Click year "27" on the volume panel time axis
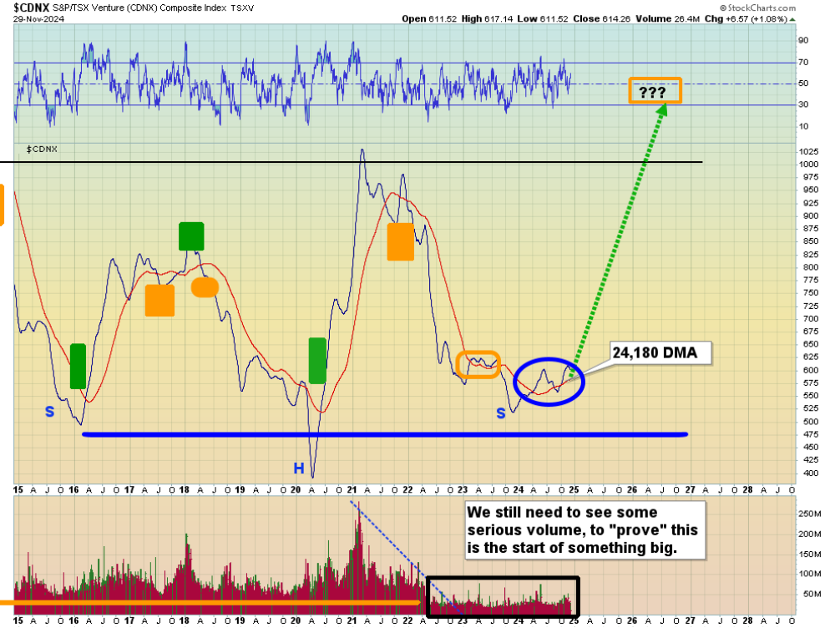835x628 pixels. pos(691,620)
